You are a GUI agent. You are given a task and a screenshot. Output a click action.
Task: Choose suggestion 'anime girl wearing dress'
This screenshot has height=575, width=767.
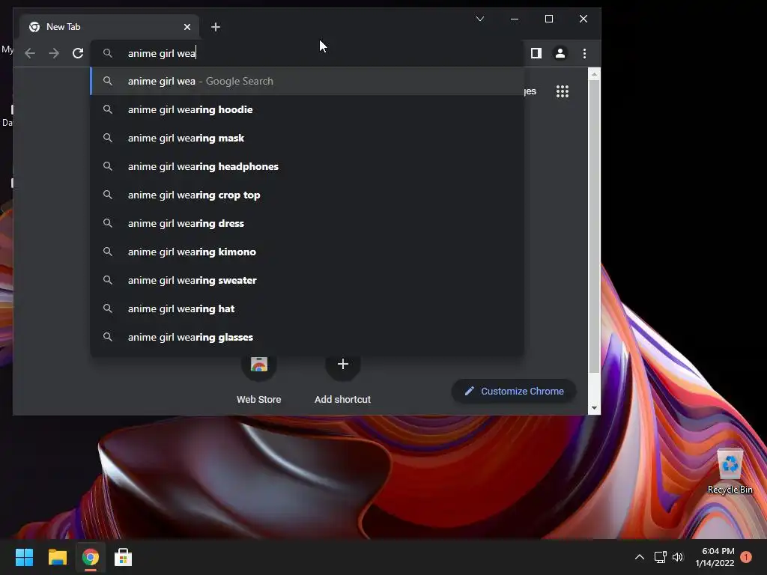pos(307,223)
